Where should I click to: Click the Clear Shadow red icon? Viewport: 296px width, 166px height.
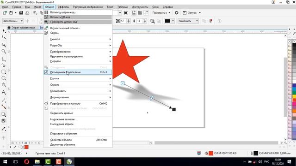[x=210, y=21]
